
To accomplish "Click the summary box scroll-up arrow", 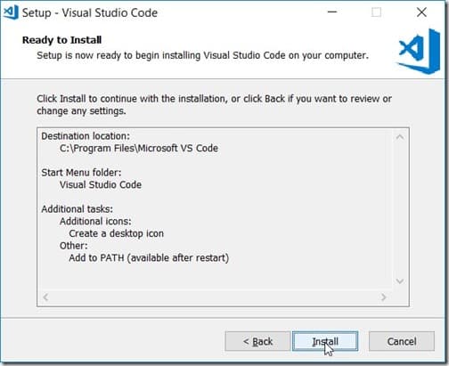I will pos(400,137).
